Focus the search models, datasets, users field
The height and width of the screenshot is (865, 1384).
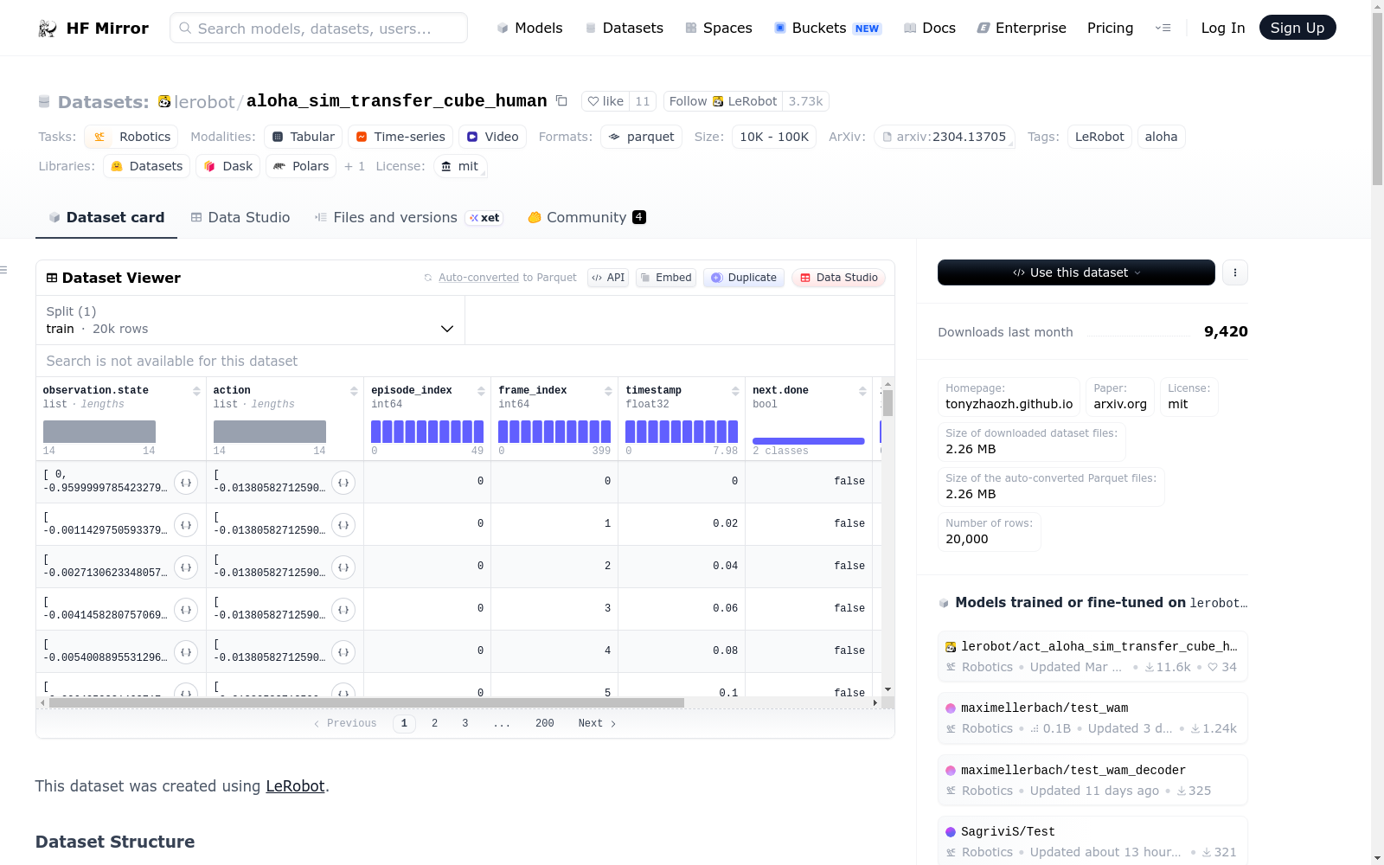pos(318,28)
